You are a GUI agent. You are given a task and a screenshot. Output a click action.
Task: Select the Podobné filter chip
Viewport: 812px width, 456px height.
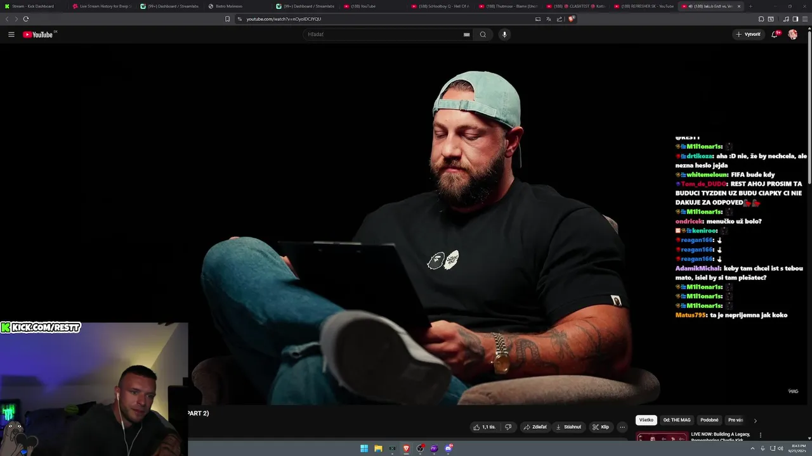point(709,420)
